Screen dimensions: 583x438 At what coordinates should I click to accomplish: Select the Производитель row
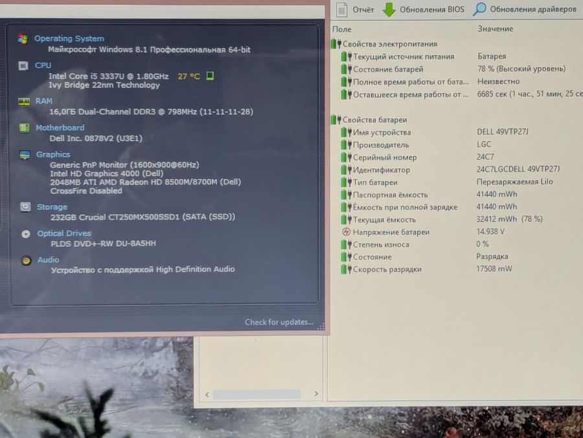tap(461, 145)
